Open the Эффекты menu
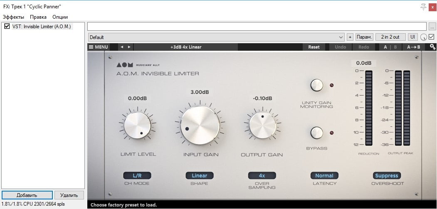This screenshot has height=209, width=437. [x=14, y=17]
